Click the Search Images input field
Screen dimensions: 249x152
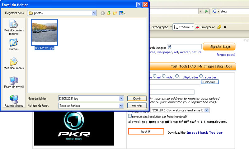click(x=184, y=47)
